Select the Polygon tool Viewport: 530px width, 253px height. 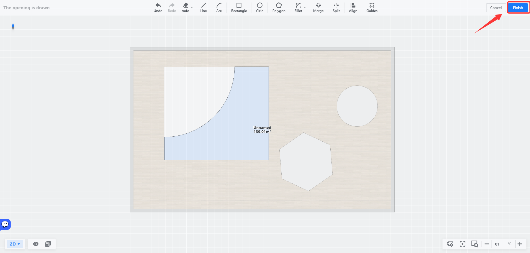click(x=279, y=7)
